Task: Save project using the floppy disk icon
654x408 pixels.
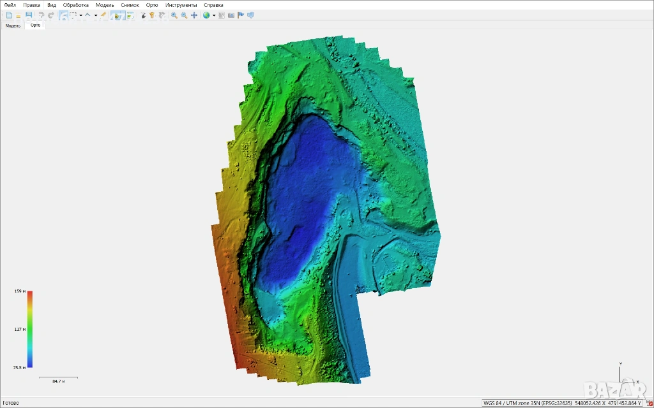Action: (x=29, y=15)
